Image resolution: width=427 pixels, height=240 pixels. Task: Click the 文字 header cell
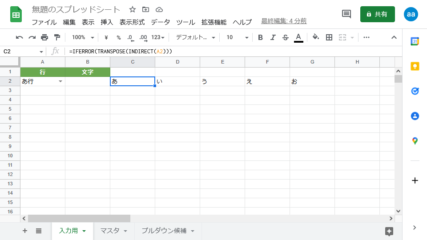pos(88,72)
